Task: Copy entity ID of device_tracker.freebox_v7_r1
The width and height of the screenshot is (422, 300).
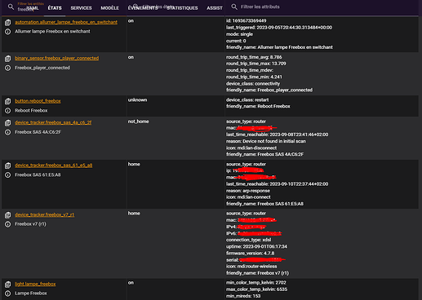Action: (7, 215)
